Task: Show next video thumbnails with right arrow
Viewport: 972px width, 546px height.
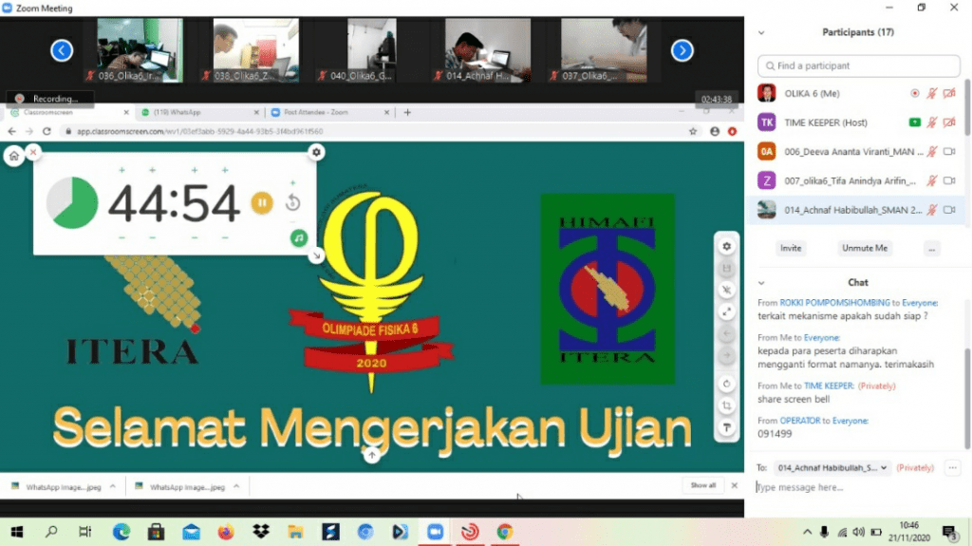Action: point(682,50)
